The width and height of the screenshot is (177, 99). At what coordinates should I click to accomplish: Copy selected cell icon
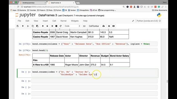(33, 26)
